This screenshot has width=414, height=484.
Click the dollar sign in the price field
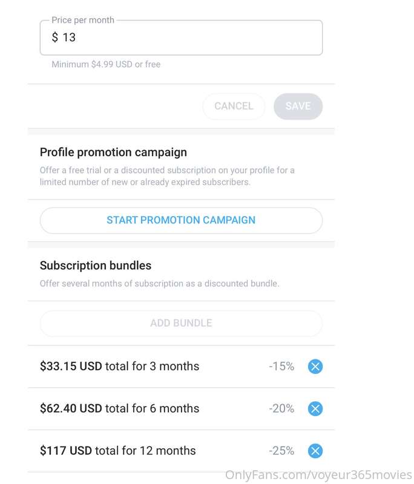coord(55,38)
